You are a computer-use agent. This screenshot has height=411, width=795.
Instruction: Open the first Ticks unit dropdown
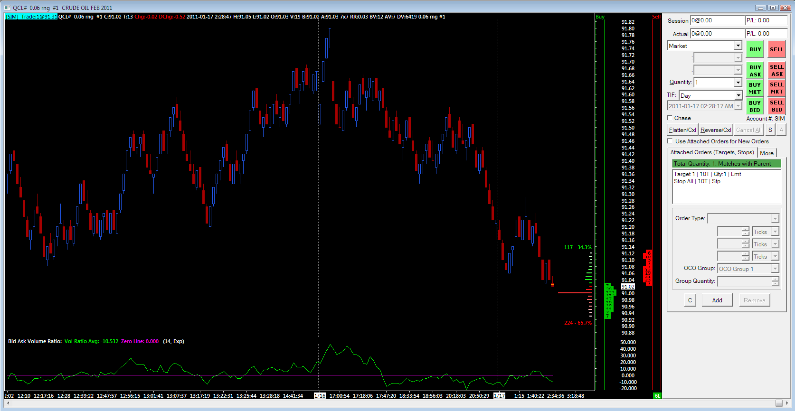tap(775, 232)
